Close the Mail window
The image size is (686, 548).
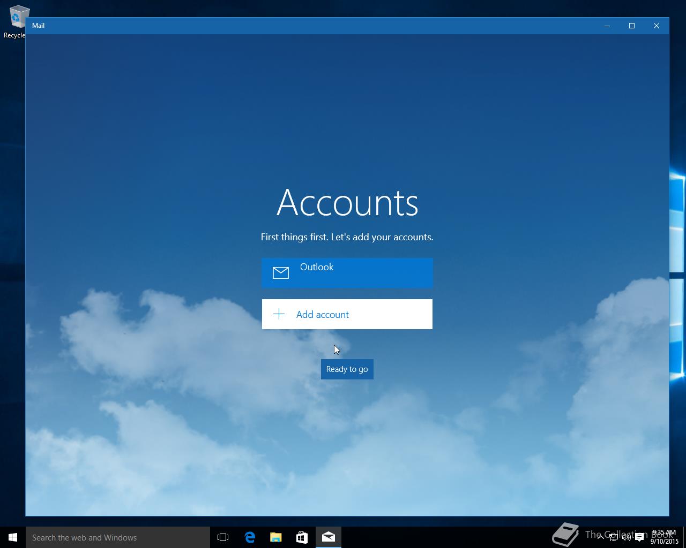point(657,26)
